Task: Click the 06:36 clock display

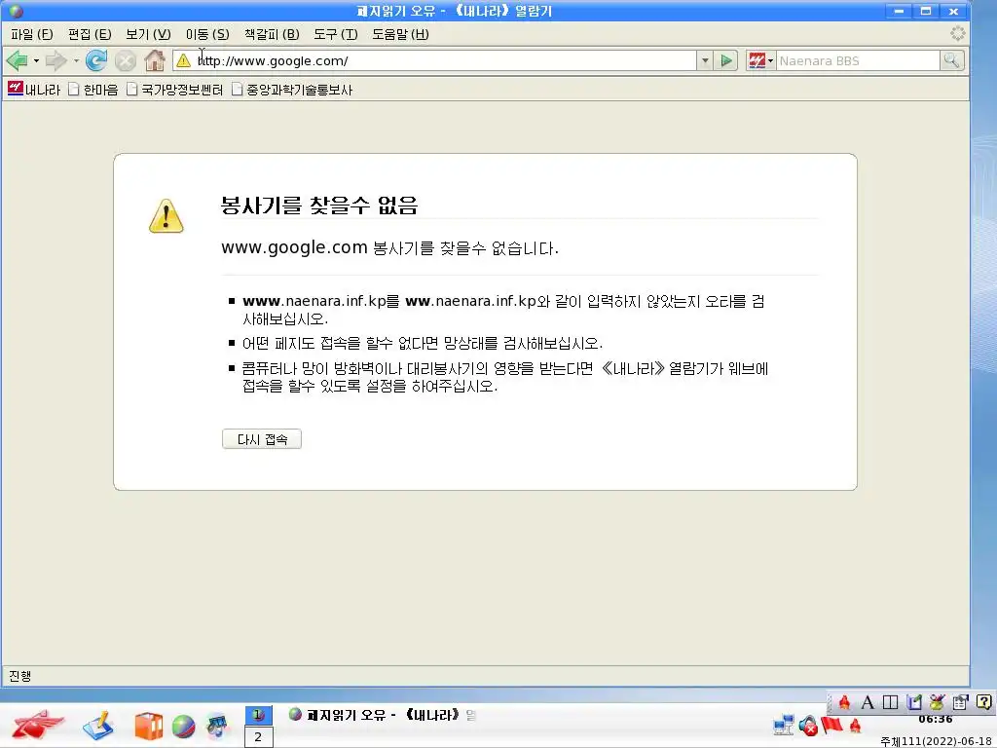Action: (936, 720)
